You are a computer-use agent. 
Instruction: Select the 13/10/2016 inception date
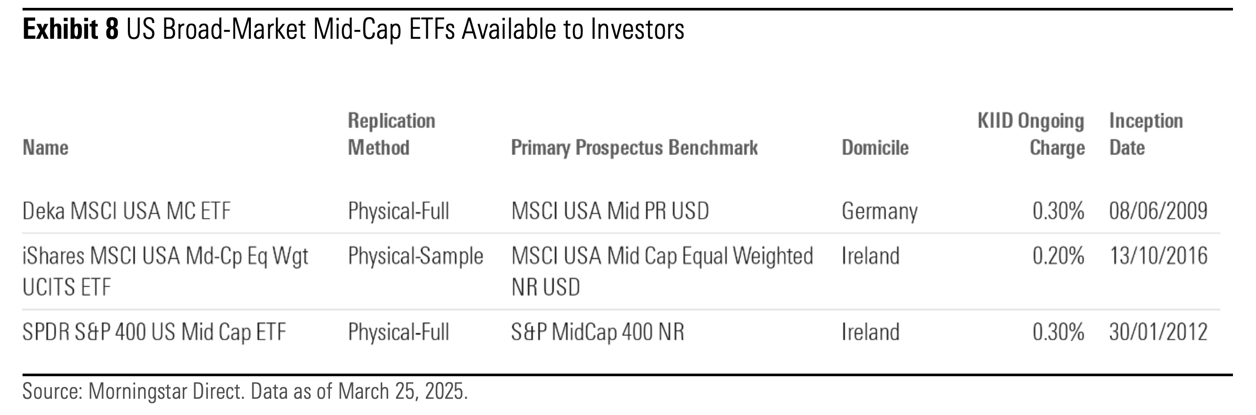[x=1158, y=256]
